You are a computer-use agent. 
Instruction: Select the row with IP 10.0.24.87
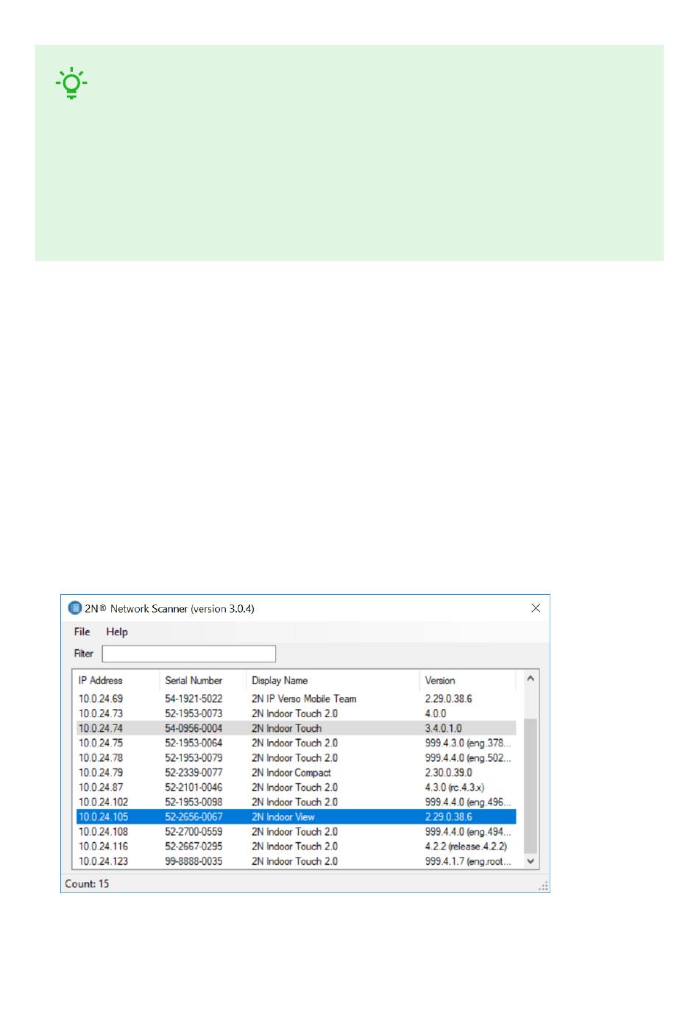coord(296,787)
